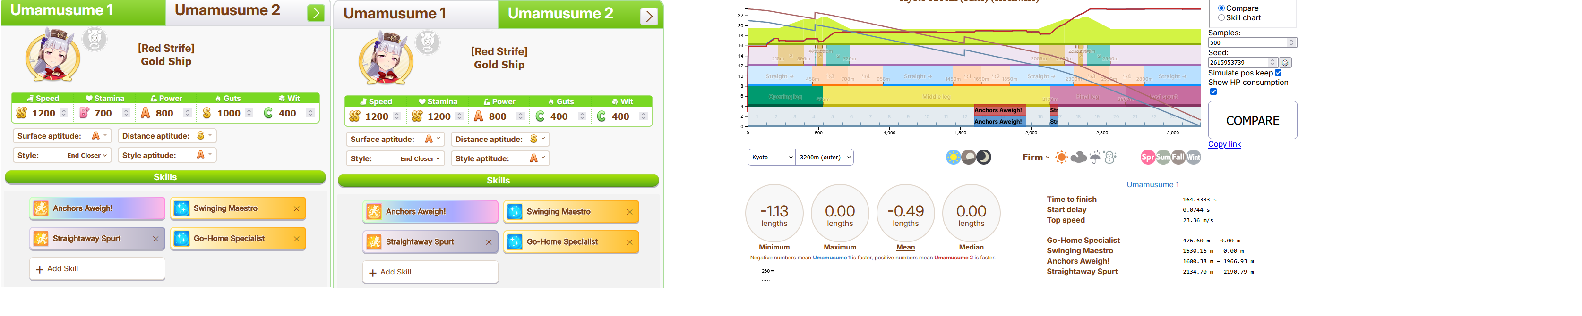This screenshot has width=1582, height=316.
Task: Choose the snowman snowy weather icon
Action: [x=1110, y=158]
